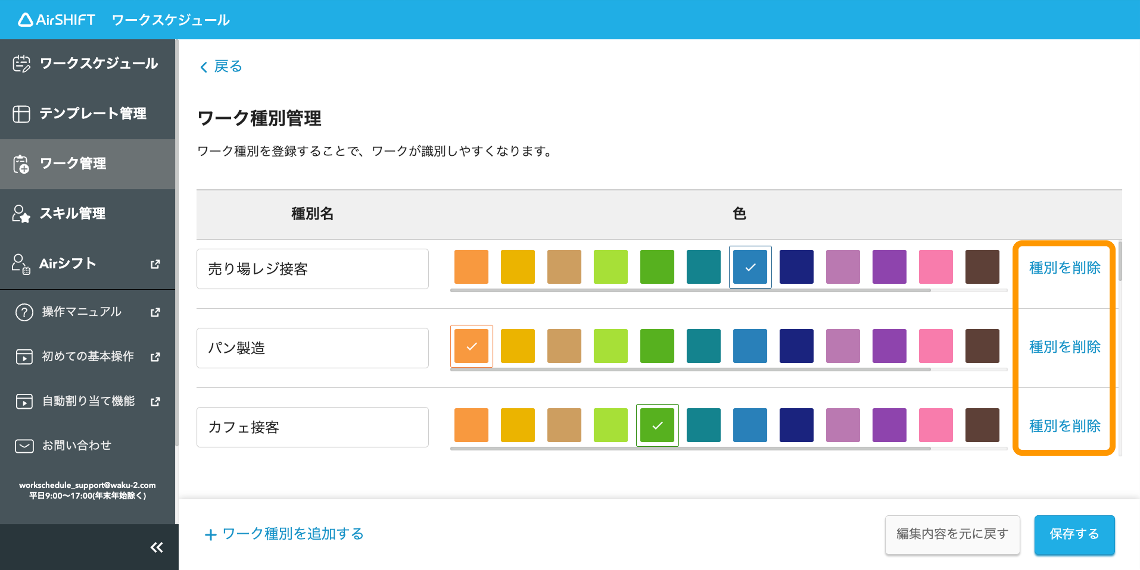Viewport: 1140px width, 570px height.
Task: Open 自動割り当て機能 guide link
Action: click(88, 401)
